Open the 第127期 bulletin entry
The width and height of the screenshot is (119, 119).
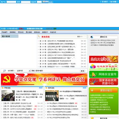58,58
